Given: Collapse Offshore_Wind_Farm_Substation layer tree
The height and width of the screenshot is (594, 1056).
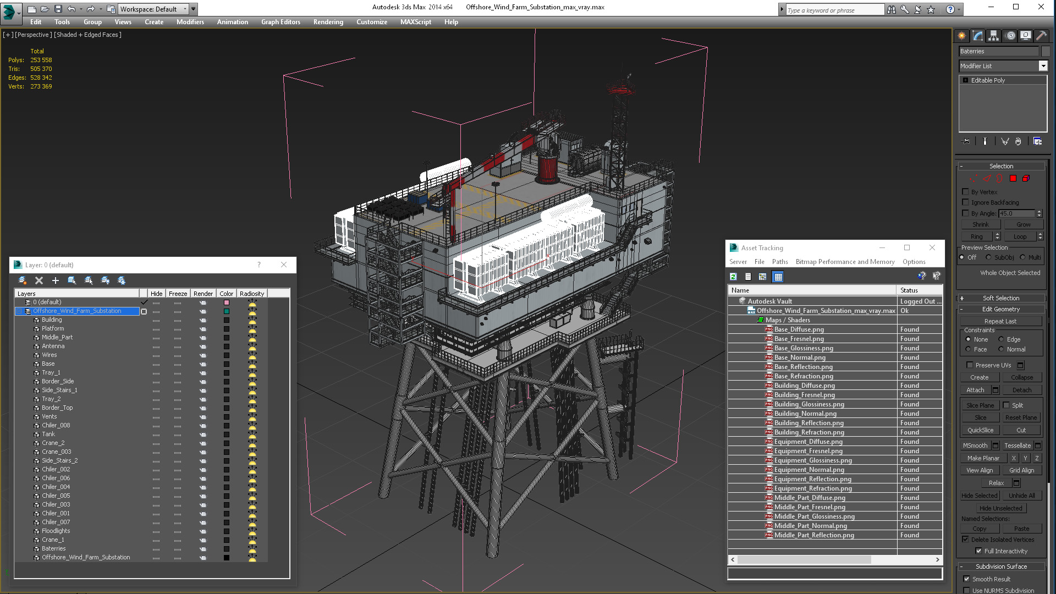Looking at the screenshot, I should click(19, 311).
